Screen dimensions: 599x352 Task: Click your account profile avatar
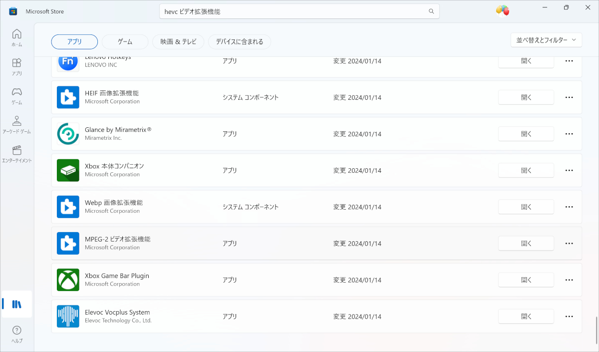502,10
